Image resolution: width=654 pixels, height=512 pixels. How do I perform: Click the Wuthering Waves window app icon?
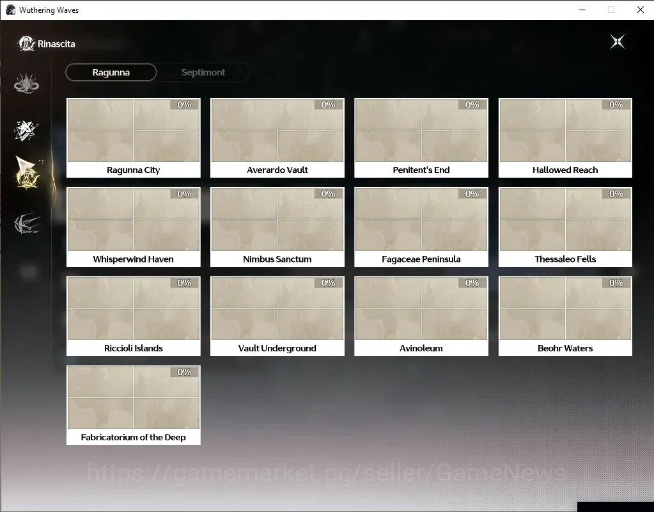click(x=10, y=10)
